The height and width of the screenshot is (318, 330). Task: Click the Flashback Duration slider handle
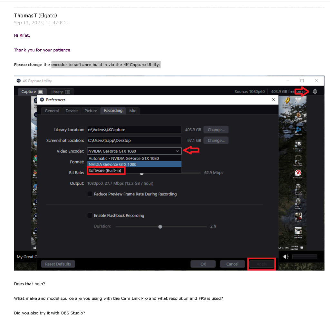pos(160,227)
